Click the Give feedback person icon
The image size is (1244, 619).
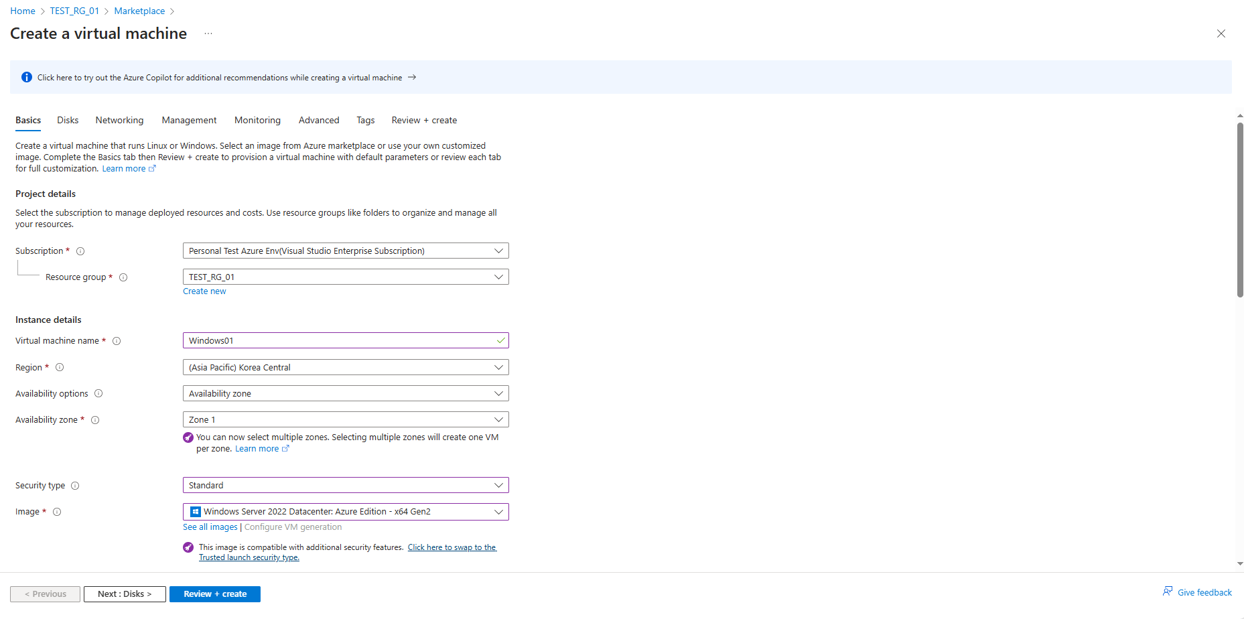(1168, 592)
